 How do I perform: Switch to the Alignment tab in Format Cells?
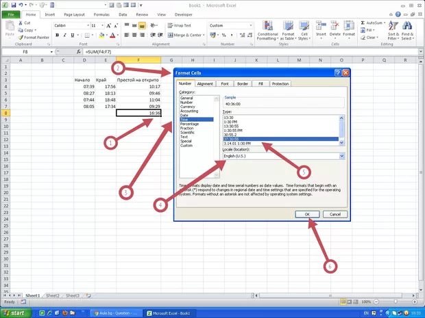[x=205, y=83]
